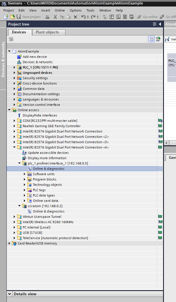Image resolution: width=176 pixels, height=302 pixels.
Task: Click the Go online button
Action: pos(147,17)
